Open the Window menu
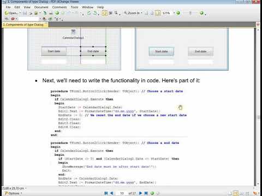The height and width of the screenshot is (196, 262). click(x=87, y=7)
